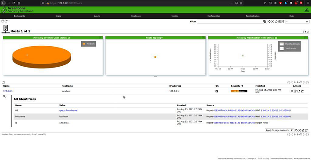The width and height of the screenshot is (311, 160).
Task: Go to next page in bottom pagination
Action: point(304,134)
